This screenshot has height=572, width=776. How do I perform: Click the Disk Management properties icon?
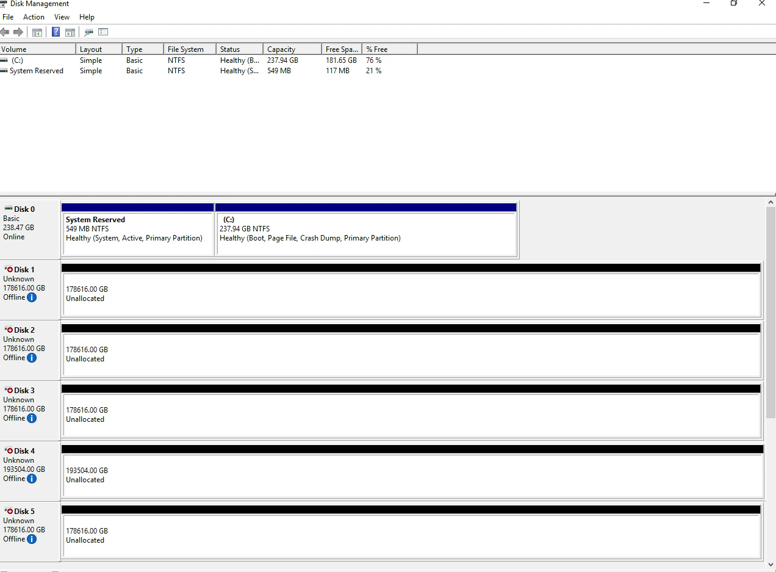[88, 32]
